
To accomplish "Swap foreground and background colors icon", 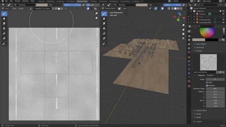I will click(220, 40).
